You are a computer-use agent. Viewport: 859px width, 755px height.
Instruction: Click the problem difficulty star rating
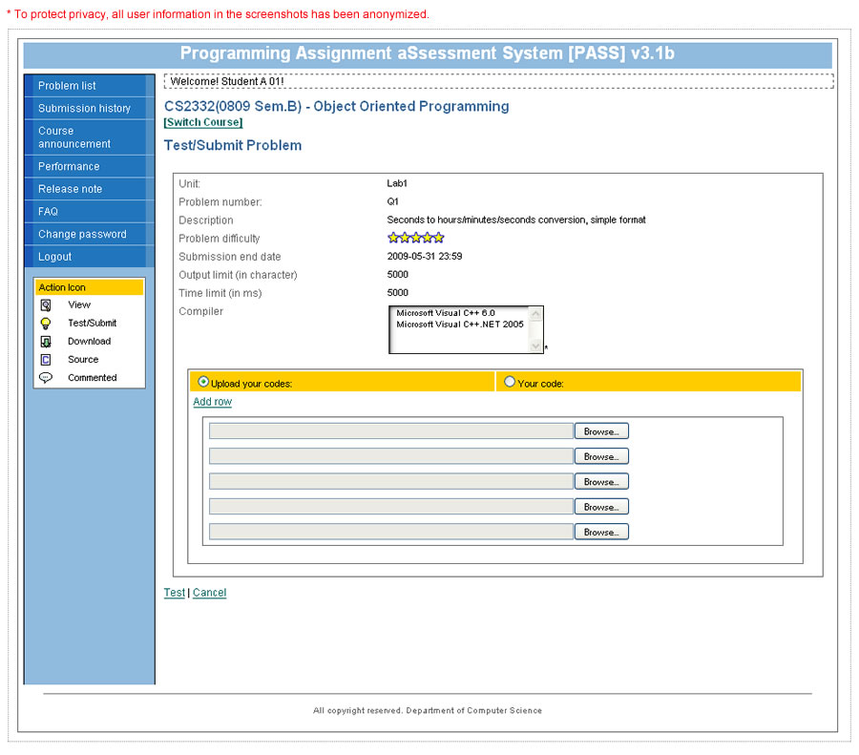(415, 239)
